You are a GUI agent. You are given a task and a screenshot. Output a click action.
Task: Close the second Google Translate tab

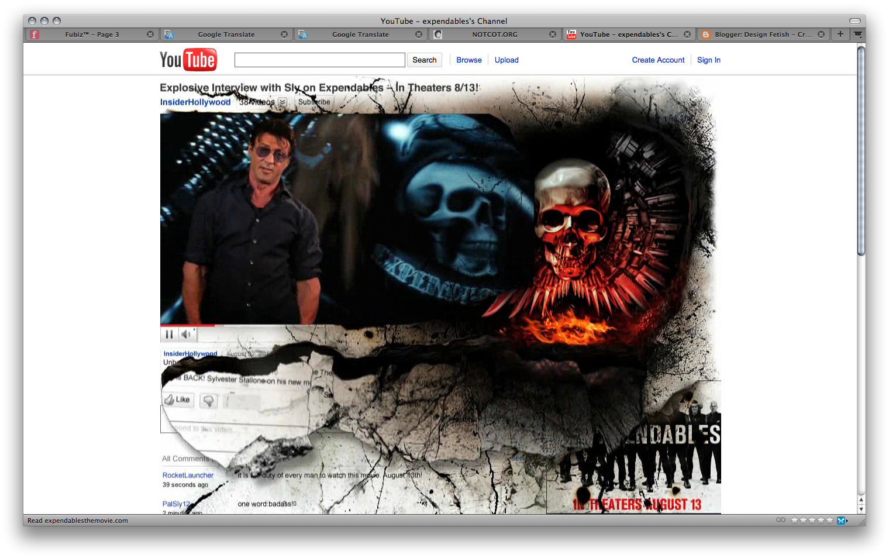click(419, 35)
